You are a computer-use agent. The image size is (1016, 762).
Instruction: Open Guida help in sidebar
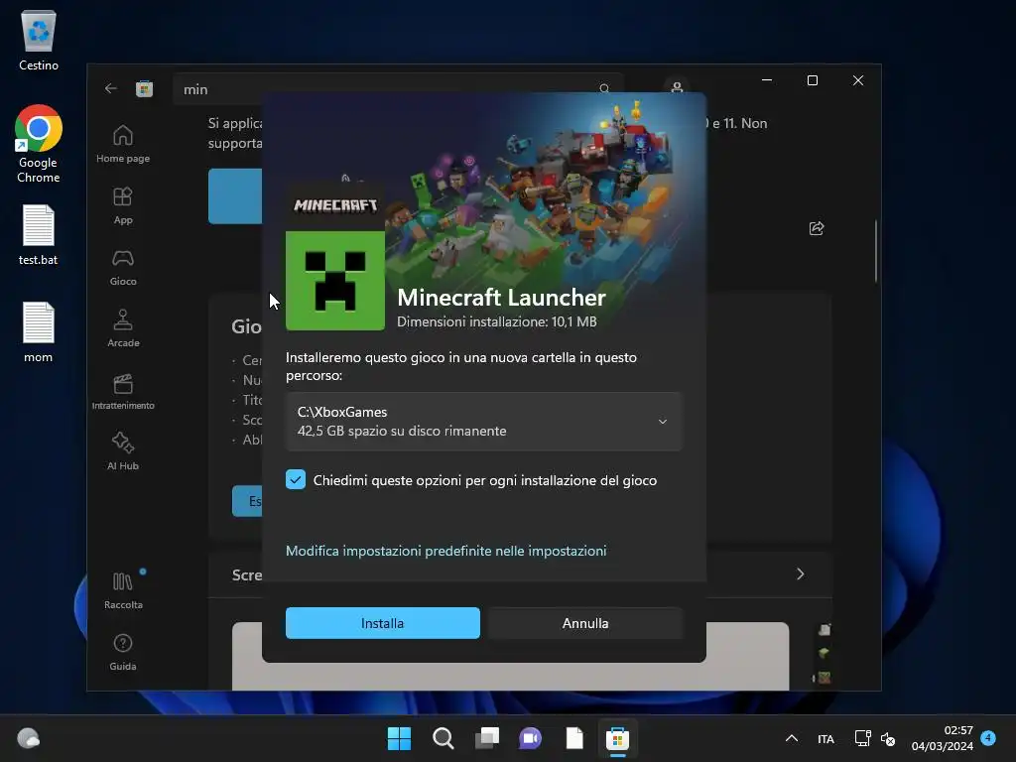click(123, 652)
